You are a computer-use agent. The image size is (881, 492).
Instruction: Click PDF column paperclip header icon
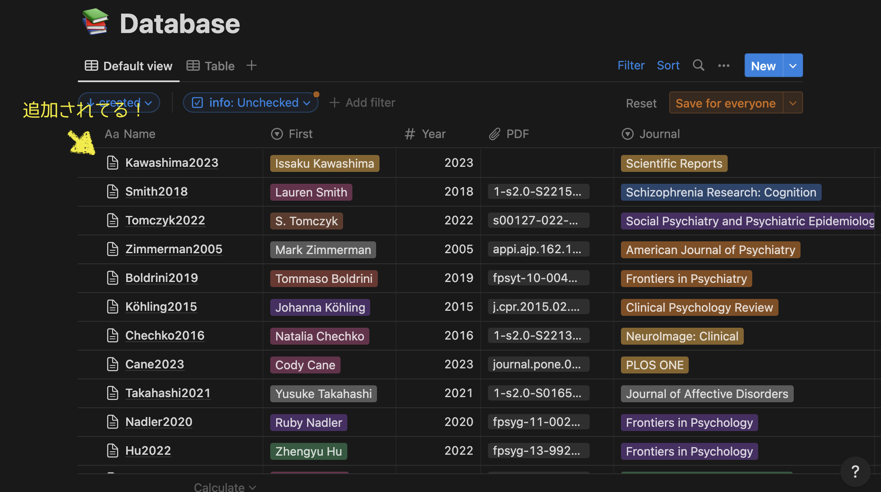pos(495,134)
